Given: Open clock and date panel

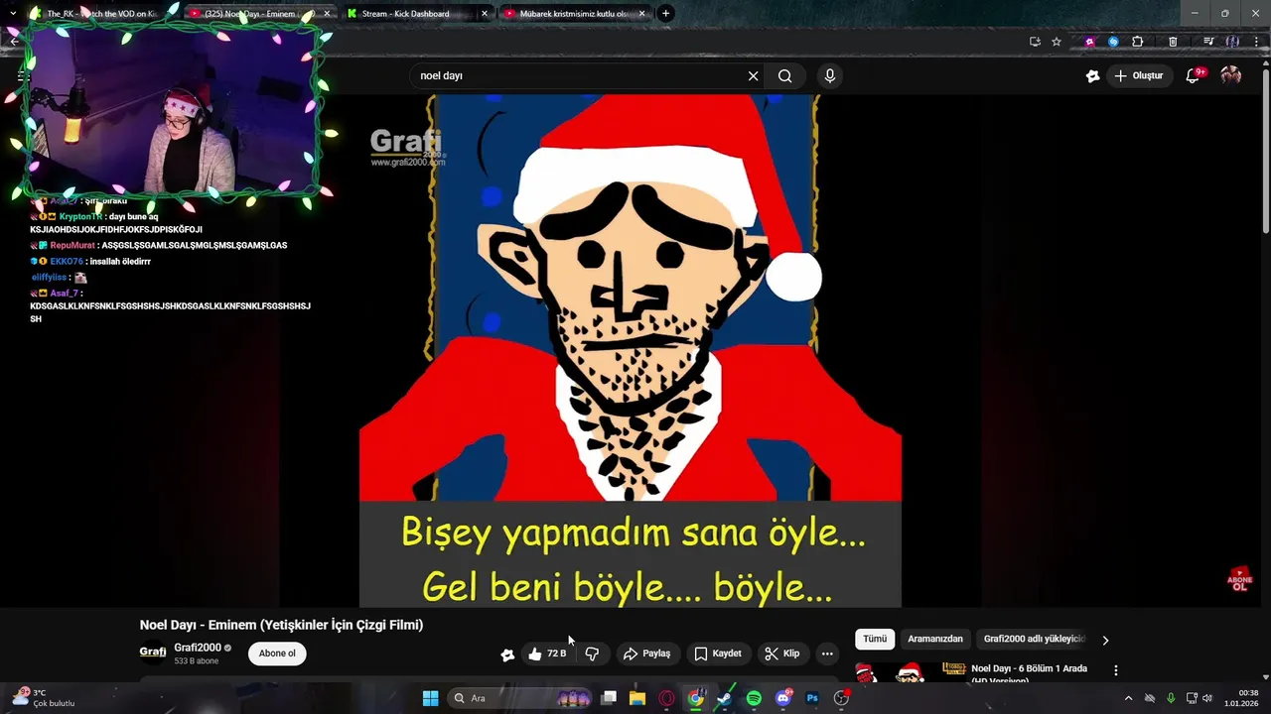Looking at the screenshot, I should (1242, 698).
